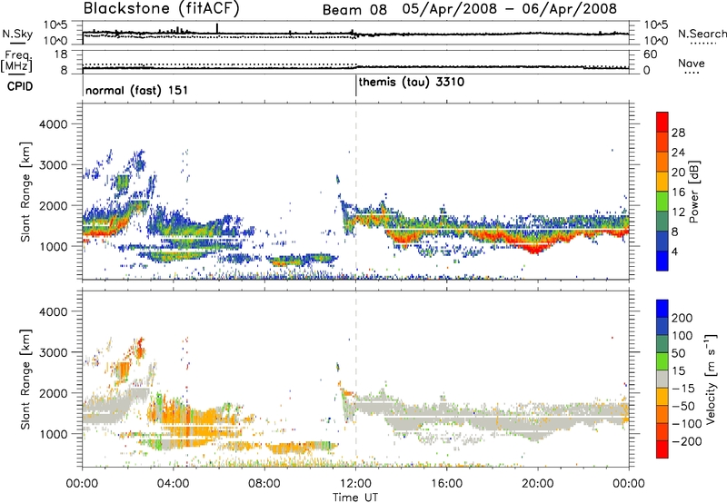727x503 pixels.
Task: Click the 'Power [dB]' colorbar label
Action: (694, 192)
